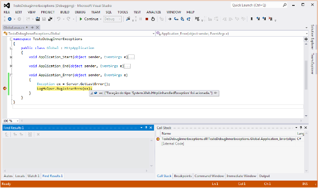Expand the ex variable datatip node
The image size is (318, 188).
(x=91, y=93)
